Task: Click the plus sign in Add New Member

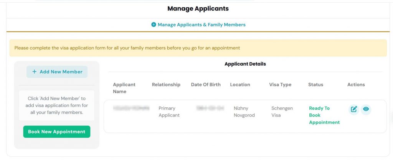Action: coord(34,72)
